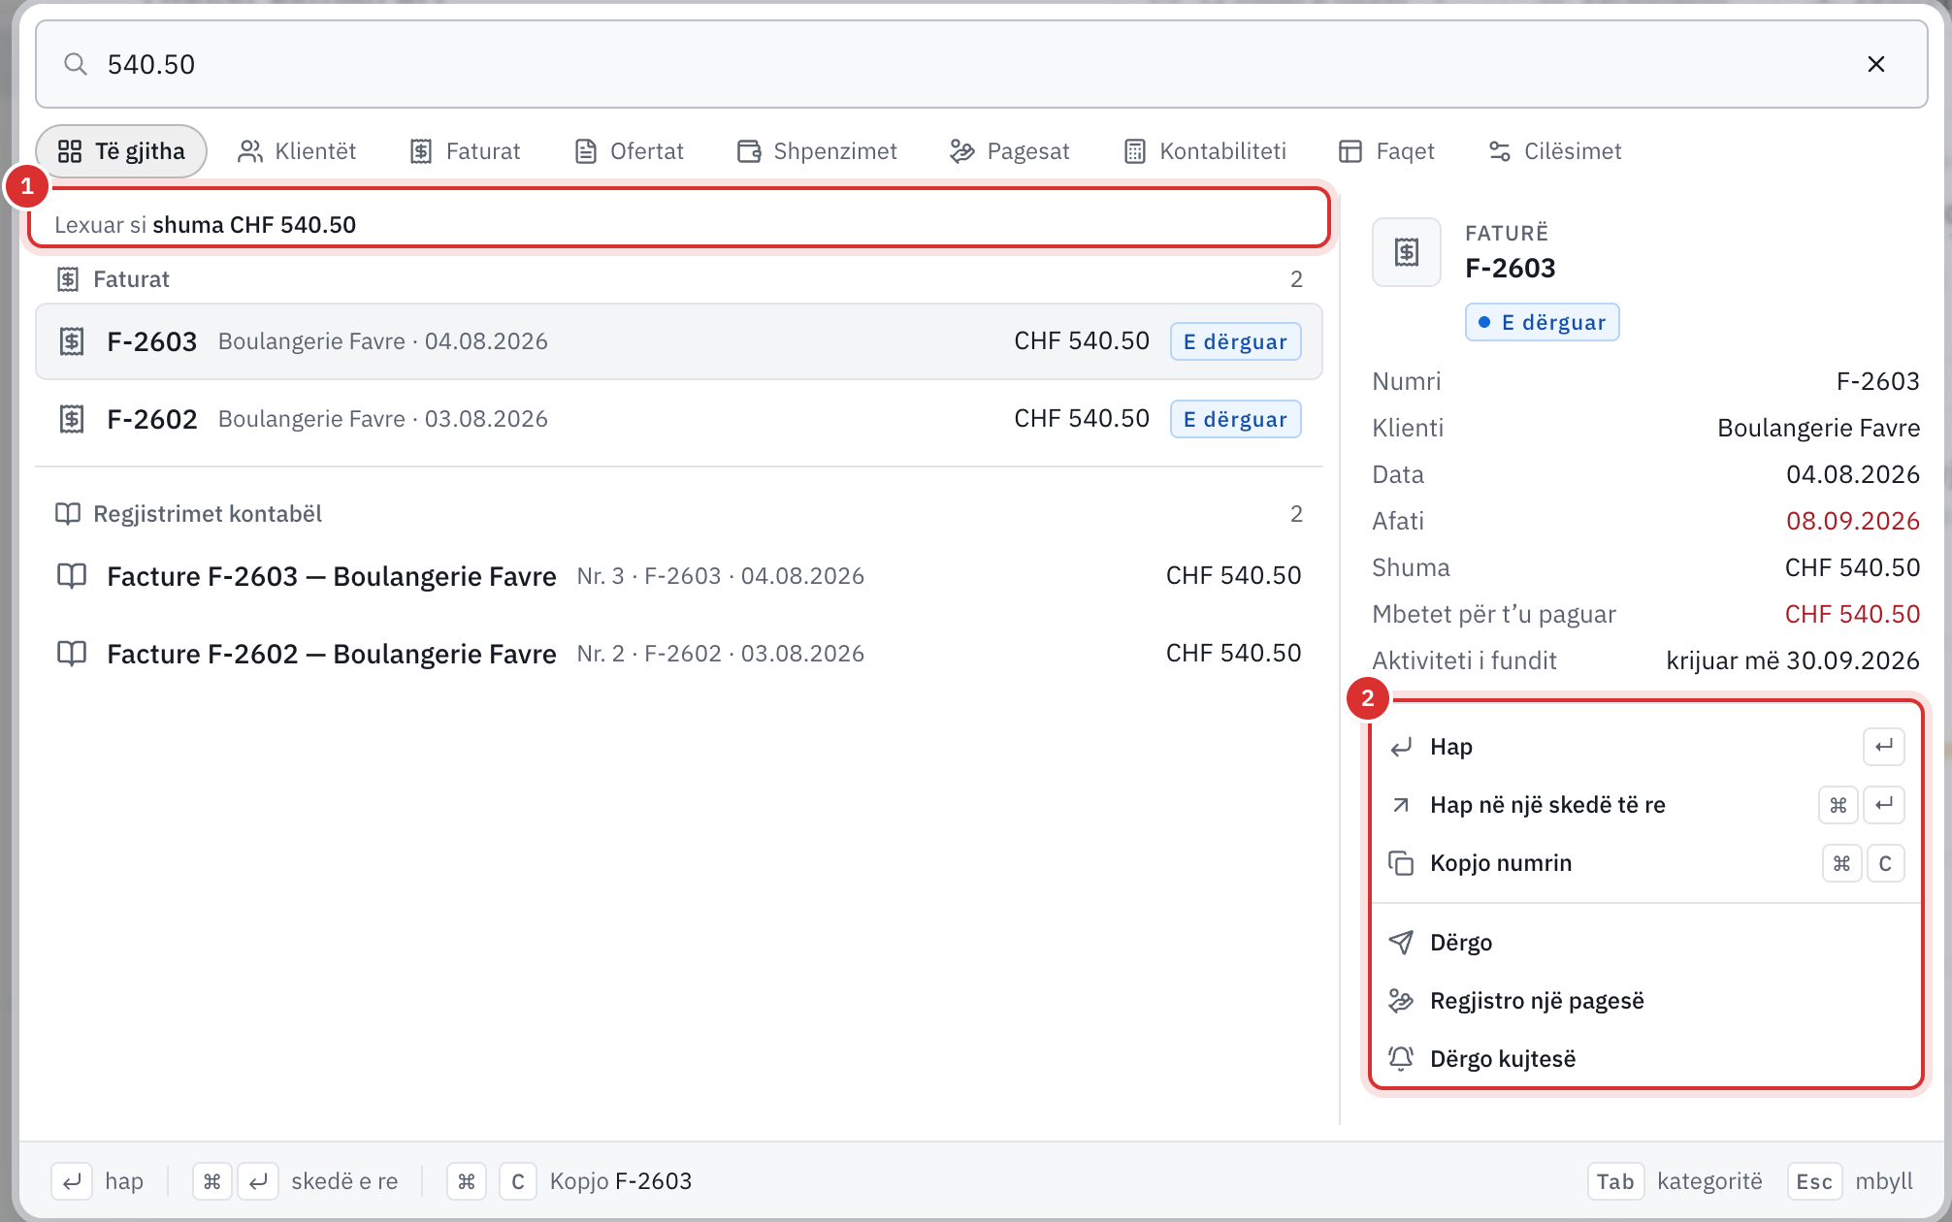Clear the search with the X button
The width and height of the screenshot is (1952, 1222).
tap(1875, 64)
